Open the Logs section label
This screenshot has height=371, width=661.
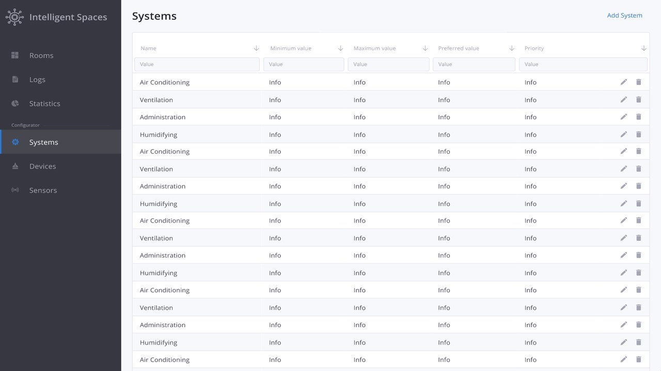(37, 79)
